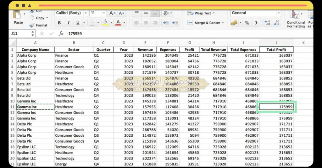
Task: Select cell with expenses 54020
Action: click(168, 130)
